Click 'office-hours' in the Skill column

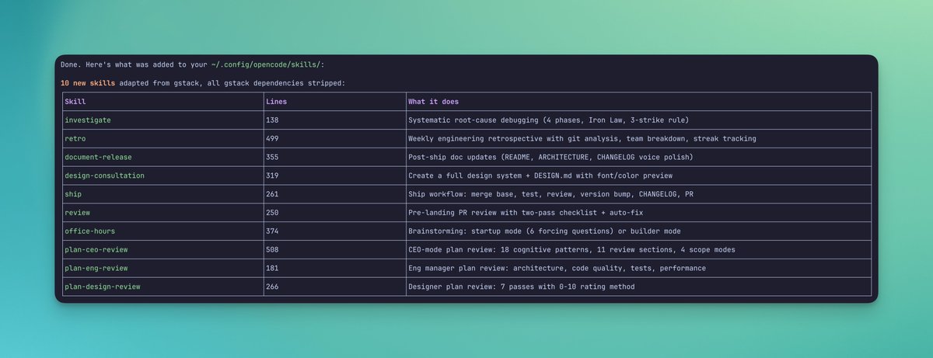point(89,231)
